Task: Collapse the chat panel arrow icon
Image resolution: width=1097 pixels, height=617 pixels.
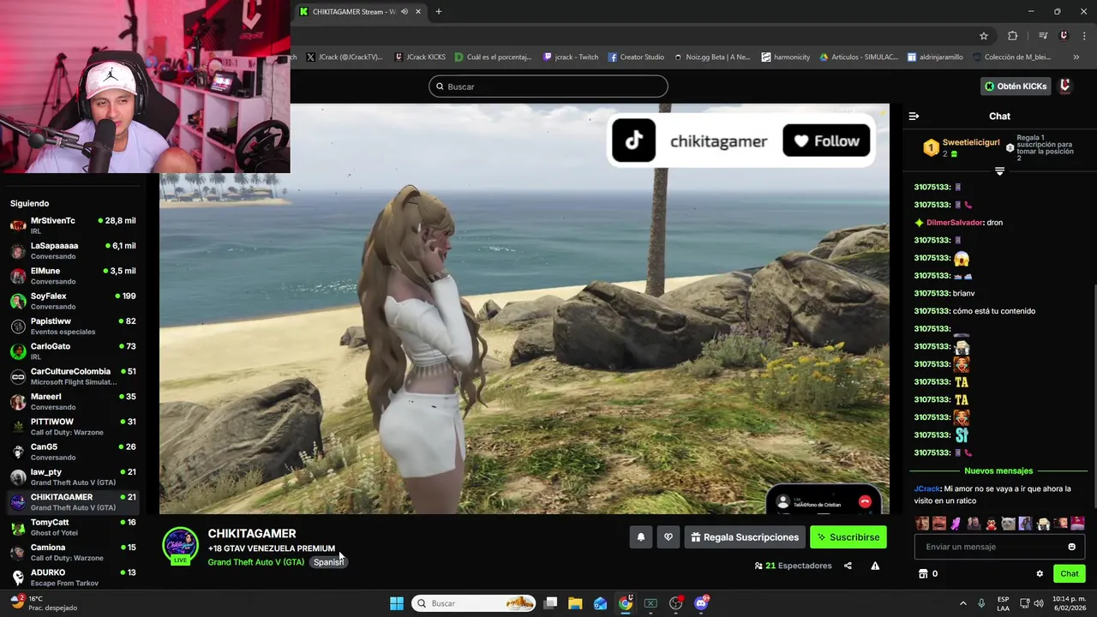Action: tap(914, 116)
